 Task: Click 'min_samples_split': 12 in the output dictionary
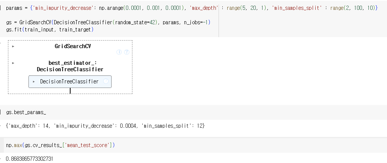(172, 126)
